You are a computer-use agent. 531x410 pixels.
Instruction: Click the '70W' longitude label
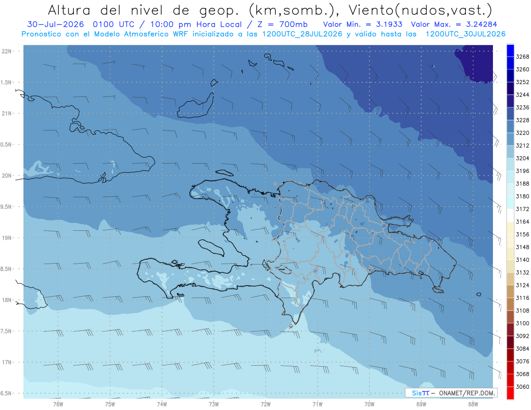pos(369,404)
